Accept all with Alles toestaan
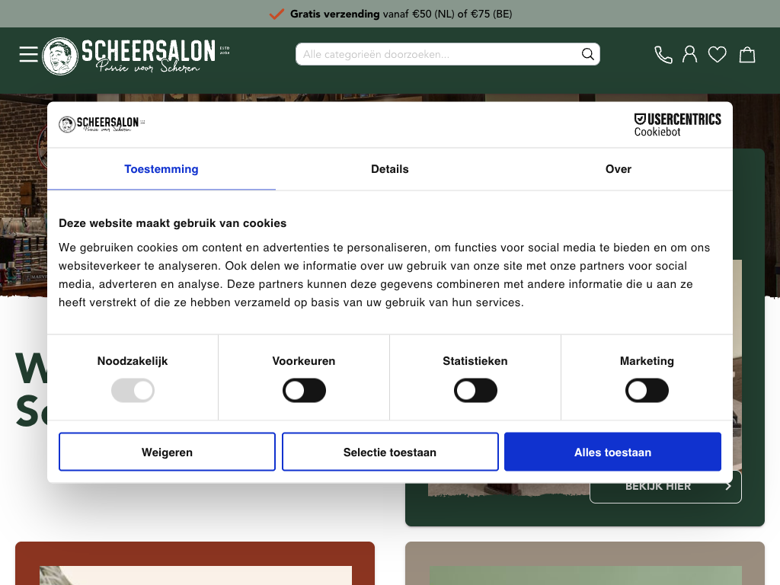Screen dimensions: 780x585 tap(612, 452)
